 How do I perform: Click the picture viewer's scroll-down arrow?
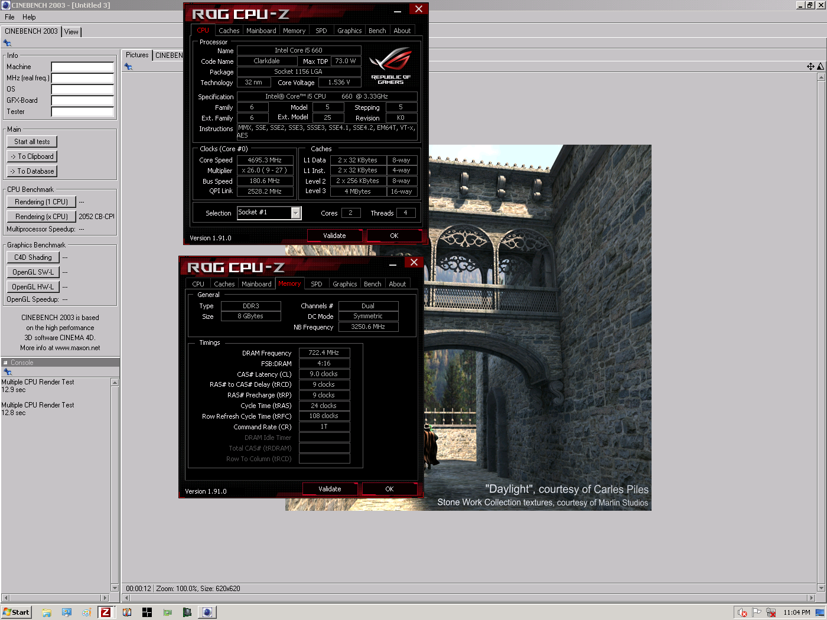821,588
